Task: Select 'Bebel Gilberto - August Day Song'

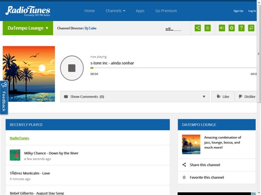Action: (37, 193)
